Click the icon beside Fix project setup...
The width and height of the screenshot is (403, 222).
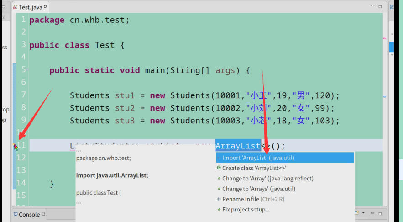coord(219,209)
